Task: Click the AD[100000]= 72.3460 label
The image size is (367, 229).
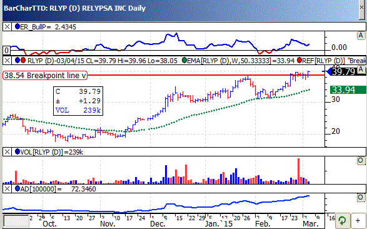Action: coord(58,189)
